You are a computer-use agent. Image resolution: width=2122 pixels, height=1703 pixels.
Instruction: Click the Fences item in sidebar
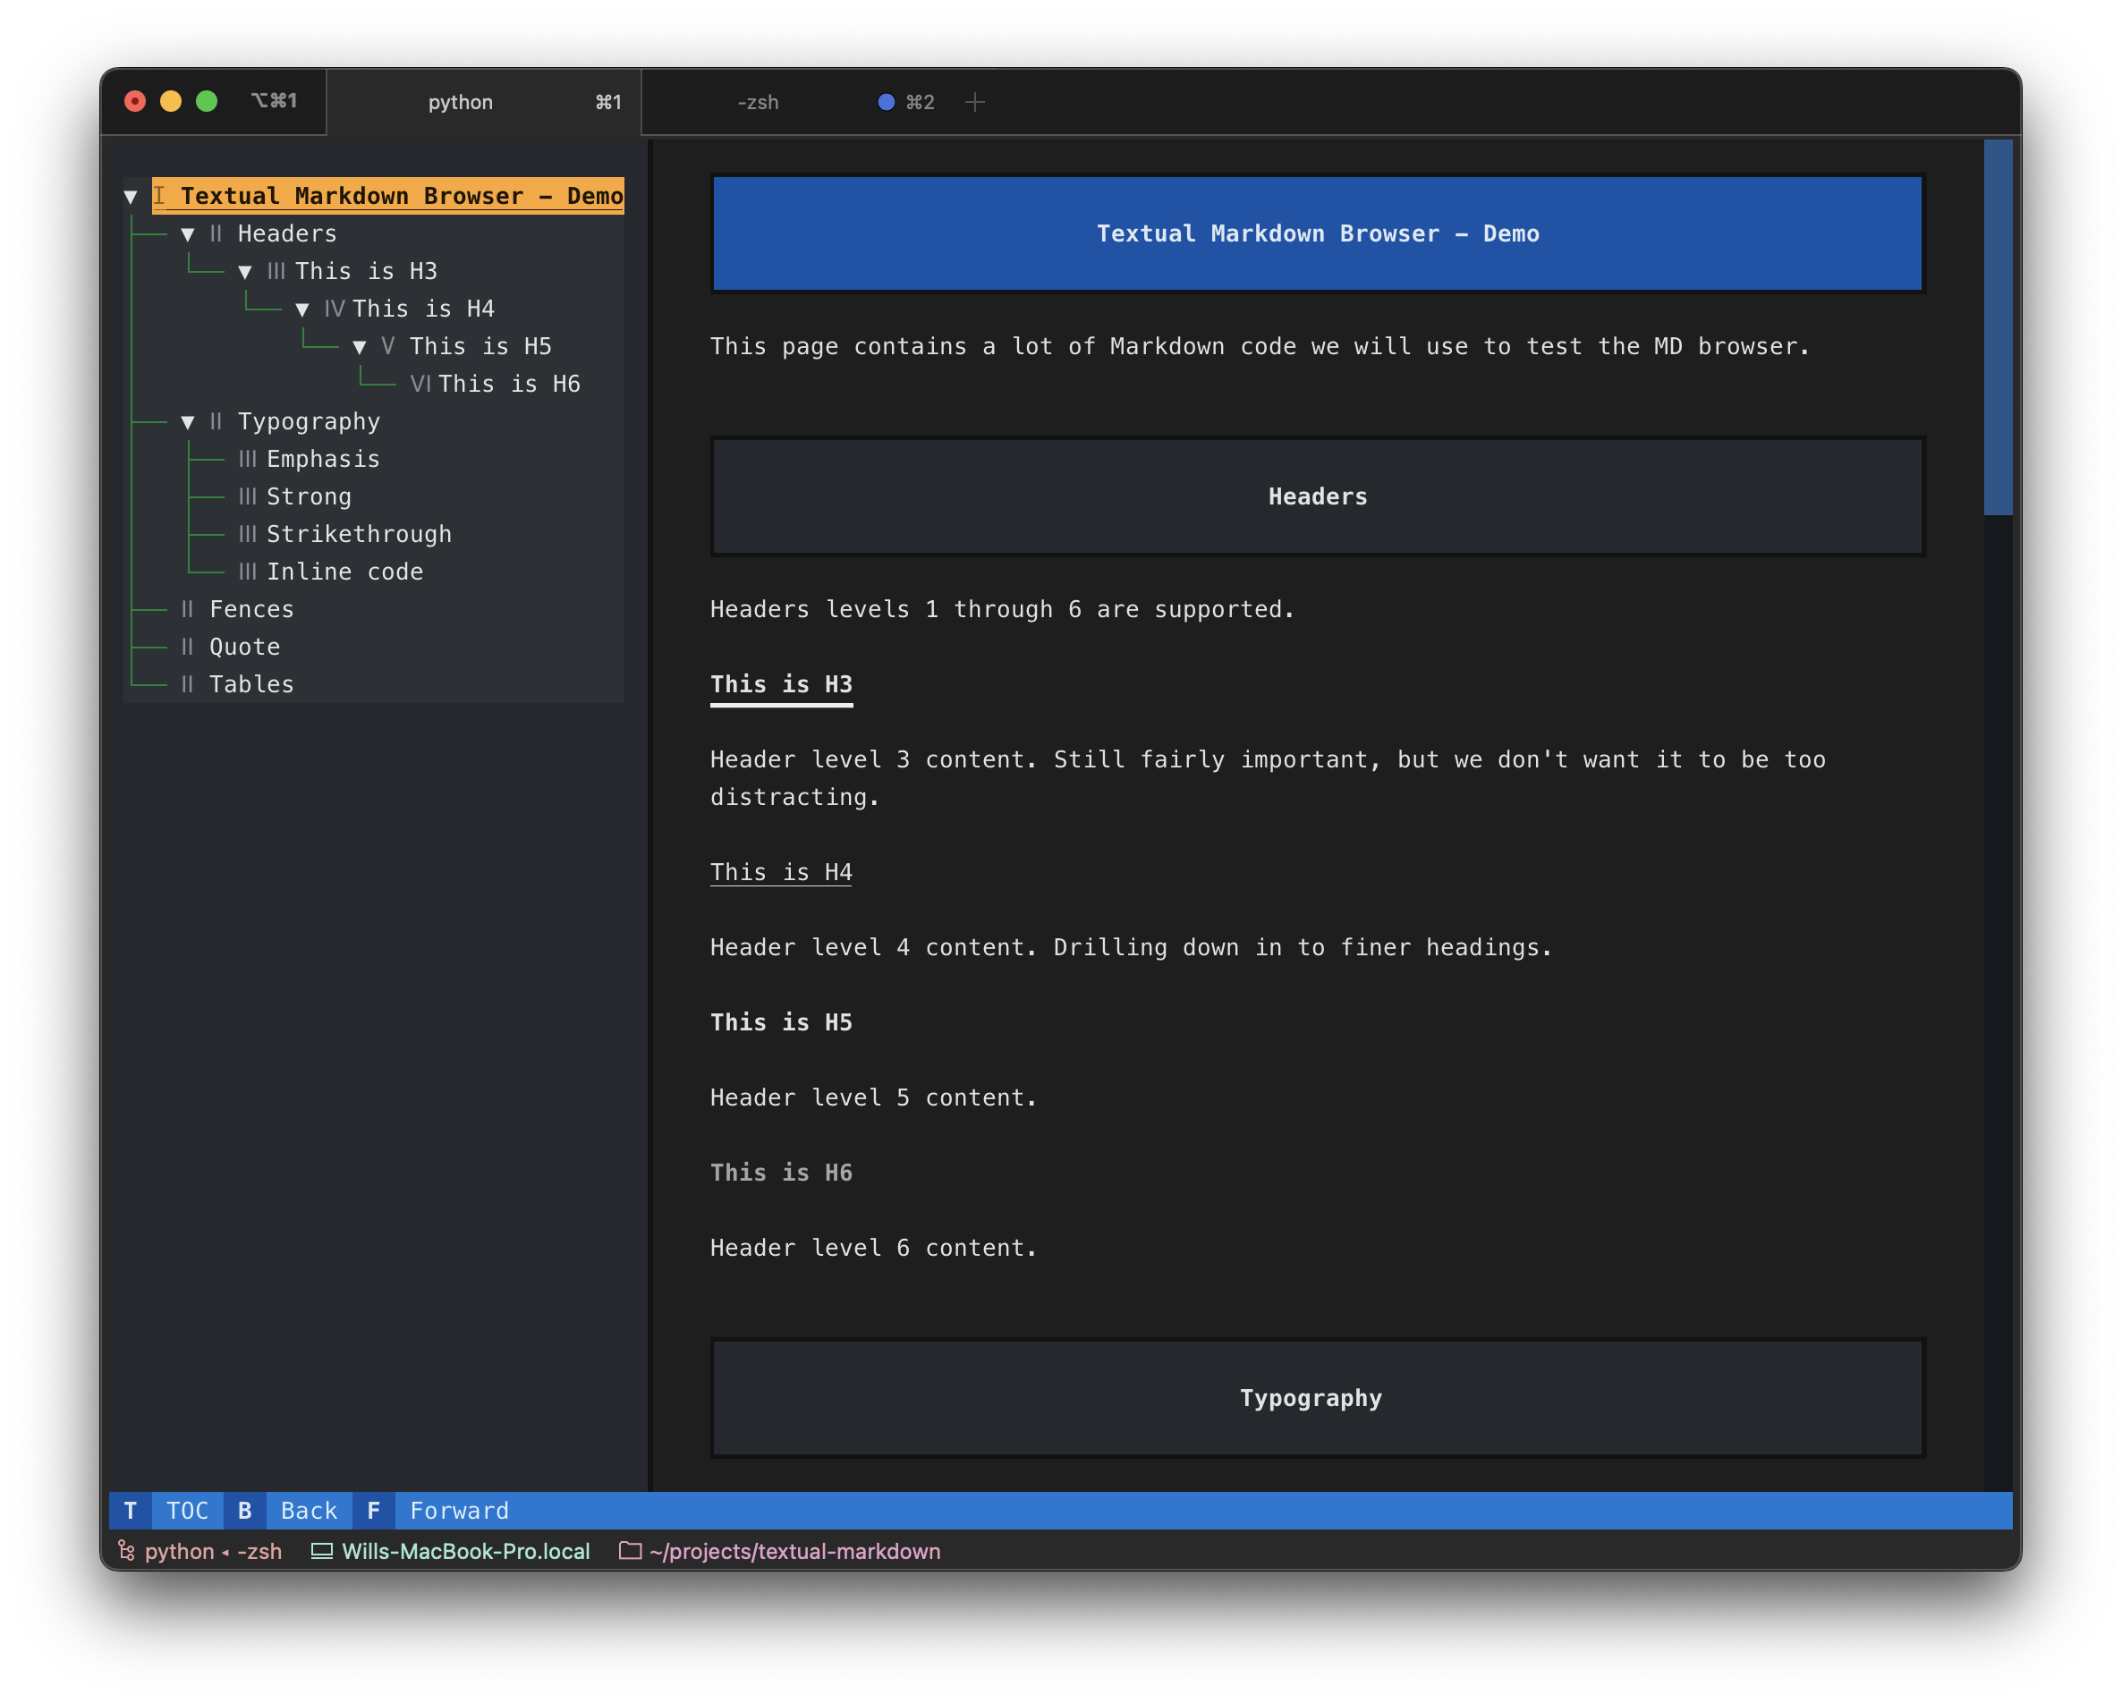(252, 608)
